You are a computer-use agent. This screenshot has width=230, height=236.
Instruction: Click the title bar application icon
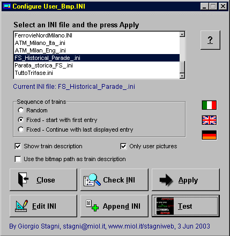(x=7, y=6)
